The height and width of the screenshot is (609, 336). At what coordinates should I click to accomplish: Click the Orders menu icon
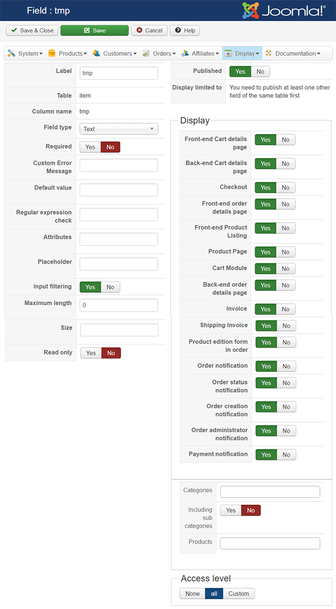click(x=146, y=53)
